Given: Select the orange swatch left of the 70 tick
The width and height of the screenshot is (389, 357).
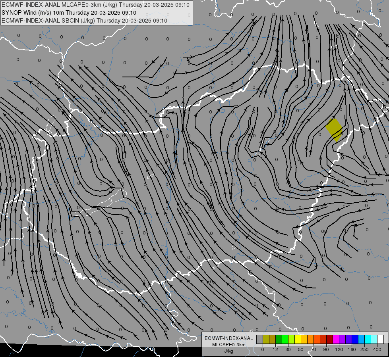Looking at the screenshot, I should [x=311, y=339].
